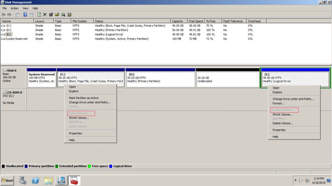Screen dimensions: 332x186
Task: Choose Shrink Volume in C: context menu
Action: click(x=79, y=118)
